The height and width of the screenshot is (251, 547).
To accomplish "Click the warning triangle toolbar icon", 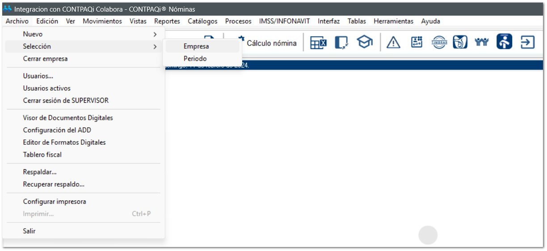I will pyautogui.click(x=393, y=42).
